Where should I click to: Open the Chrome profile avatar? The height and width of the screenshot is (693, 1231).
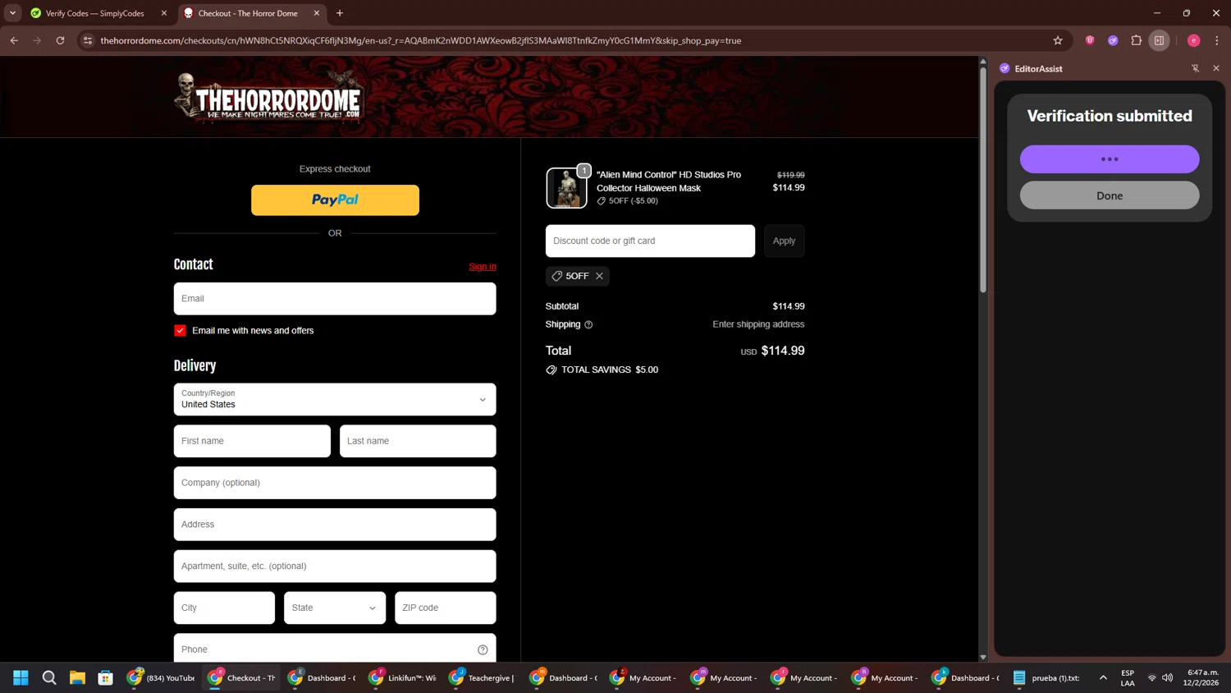[x=1194, y=40]
